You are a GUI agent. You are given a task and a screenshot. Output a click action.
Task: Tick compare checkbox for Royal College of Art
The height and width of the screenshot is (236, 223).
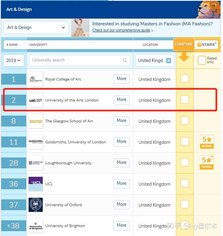click(185, 79)
